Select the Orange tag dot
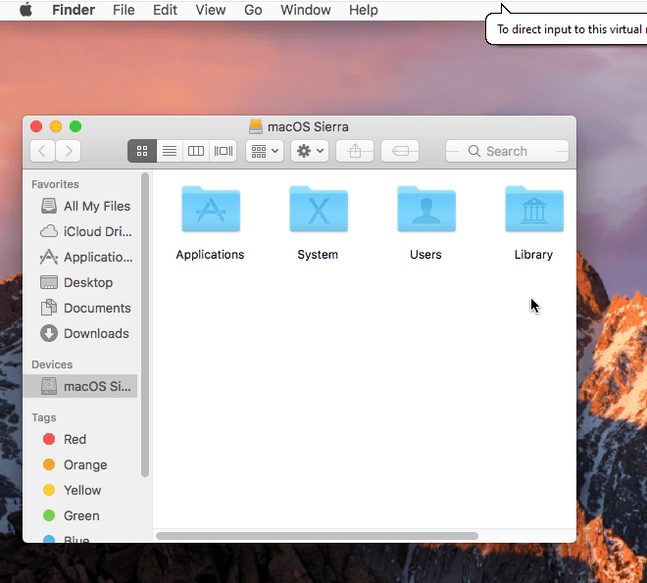This screenshot has width=647, height=583. pos(49,464)
